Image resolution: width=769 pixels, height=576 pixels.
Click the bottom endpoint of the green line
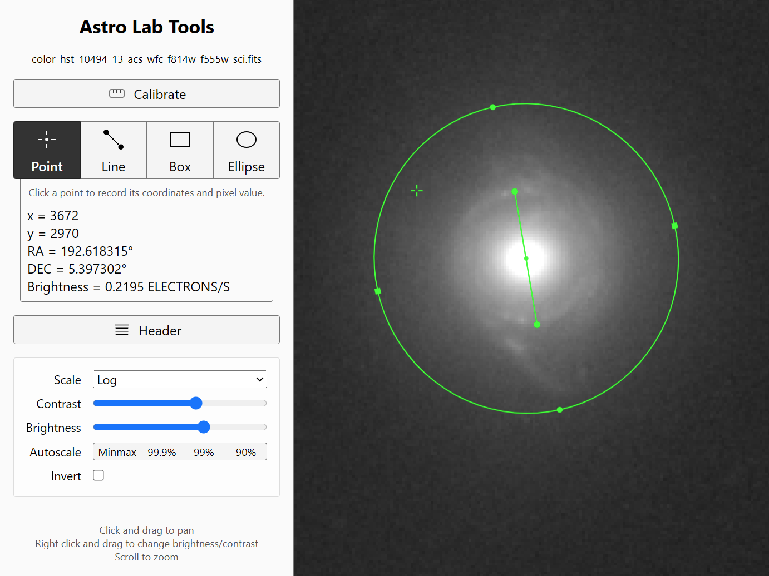(x=537, y=325)
